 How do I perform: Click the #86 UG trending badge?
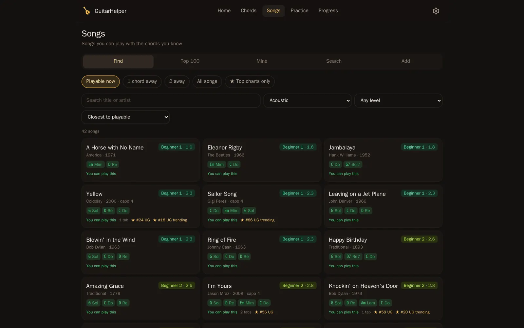point(257,220)
